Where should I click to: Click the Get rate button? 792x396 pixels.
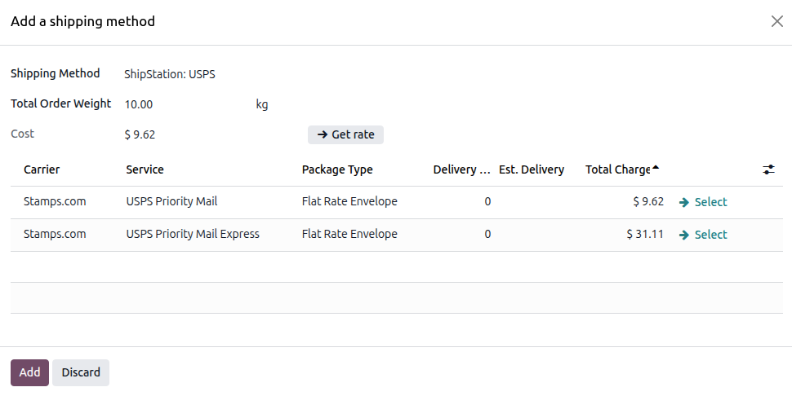point(345,134)
